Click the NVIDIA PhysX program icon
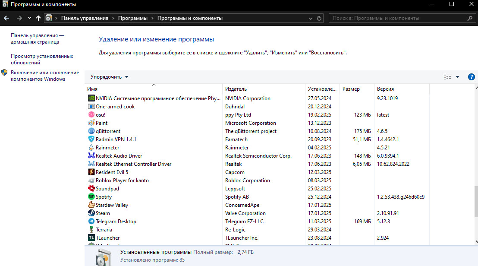478x266 pixels. (x=91, y=98)
